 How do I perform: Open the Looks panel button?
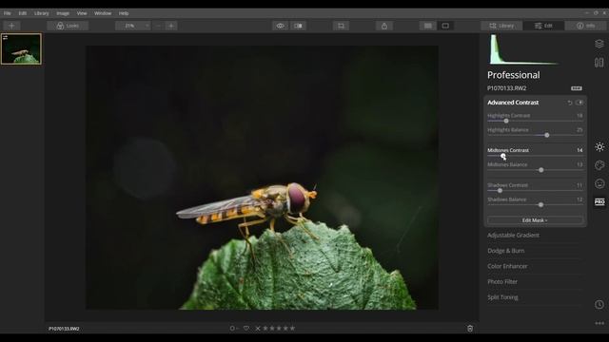[x=68, y=26]
